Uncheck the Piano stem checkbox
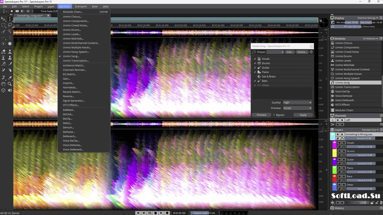Viewport: 383px width, 215px height. click(x=255, y=72)
